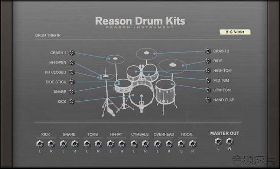
Task: Click the OVERHEAD left output jack
Action: click(158, 144)
